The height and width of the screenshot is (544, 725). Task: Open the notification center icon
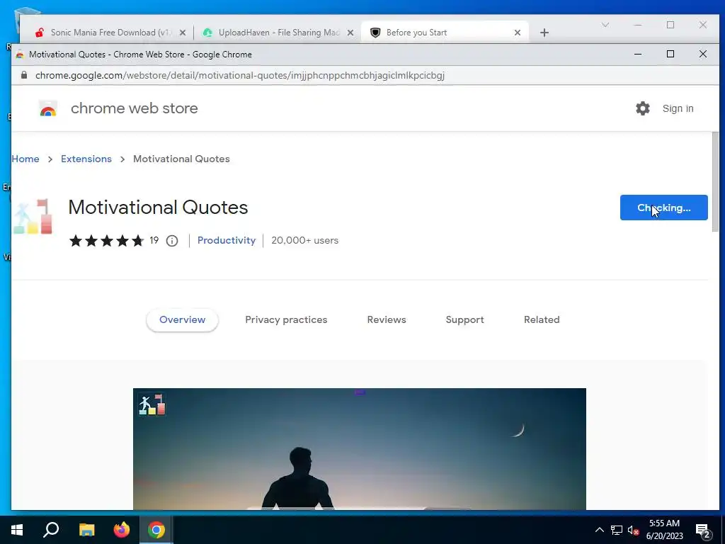click(703, 531)
